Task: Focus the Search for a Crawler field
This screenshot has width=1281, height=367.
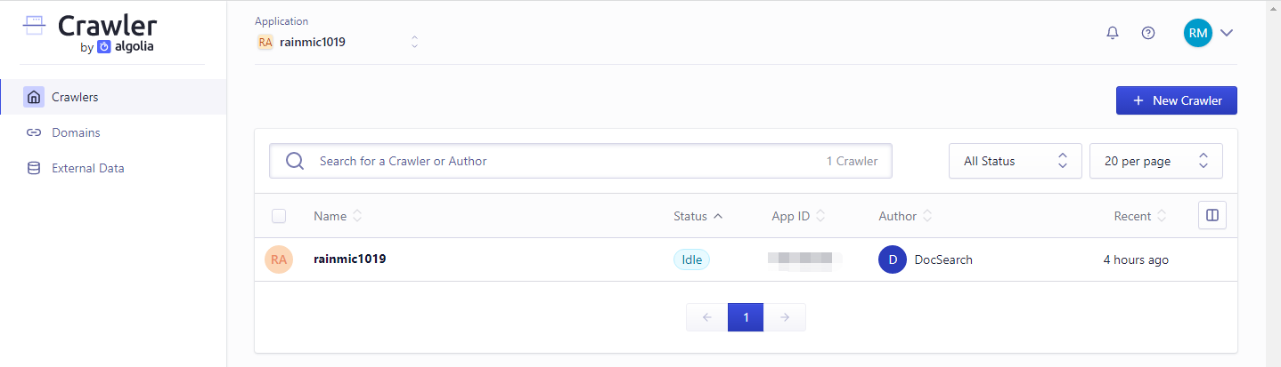Action: pos(580,161)
